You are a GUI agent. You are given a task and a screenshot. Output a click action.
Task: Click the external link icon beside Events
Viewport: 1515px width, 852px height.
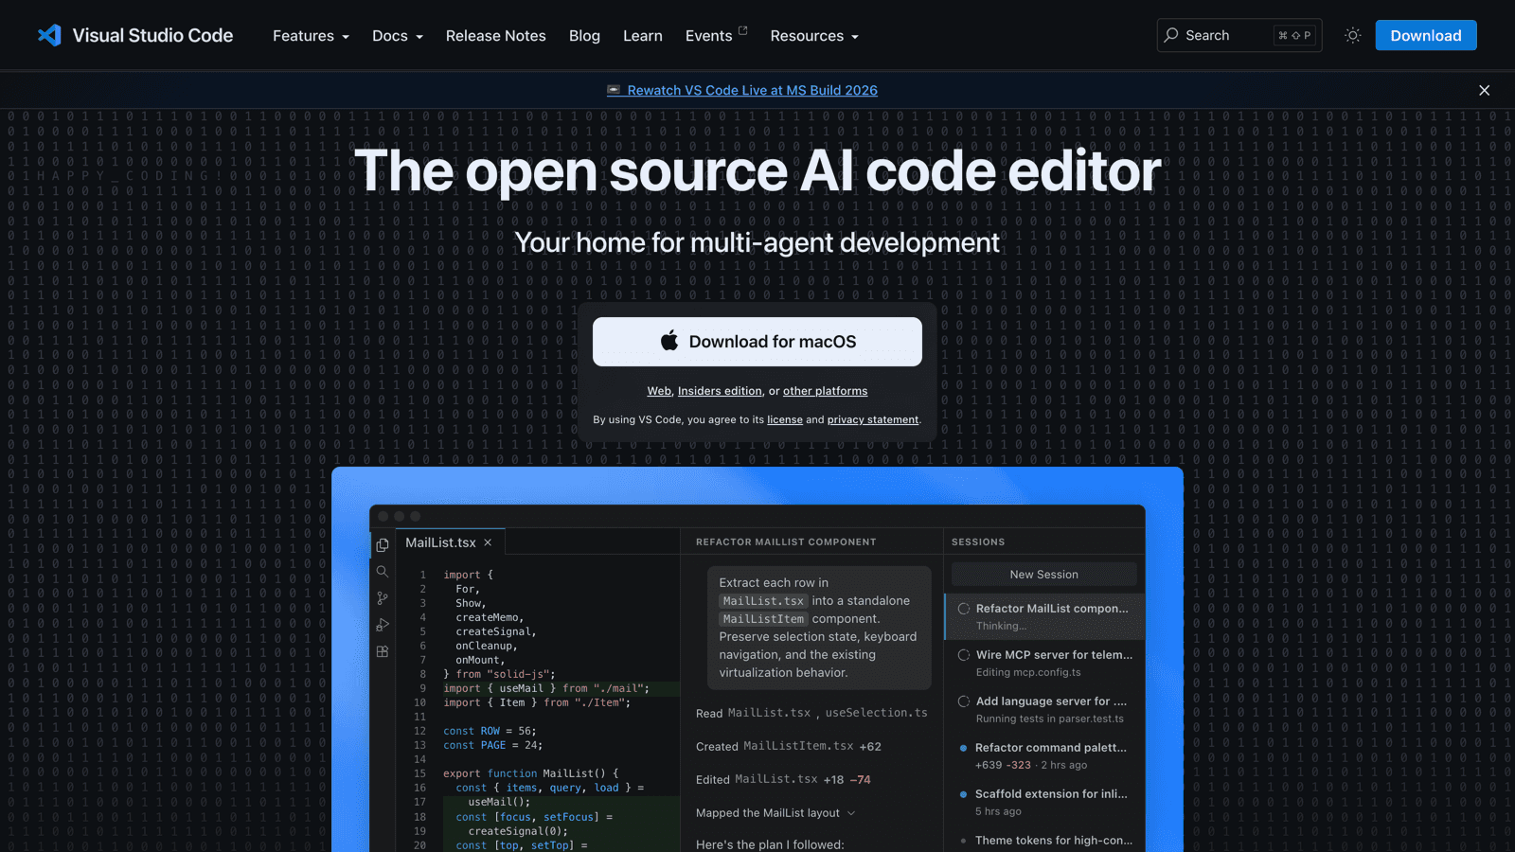[x=743, y=30]
